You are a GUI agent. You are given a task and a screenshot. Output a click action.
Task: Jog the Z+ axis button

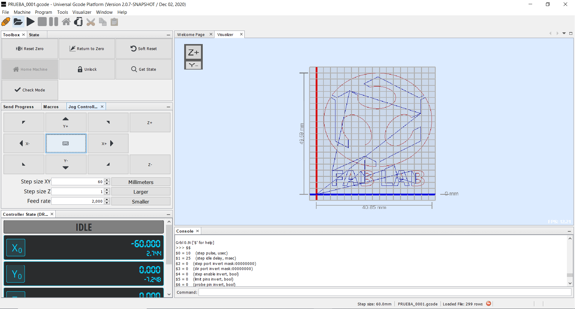point(150,122)
